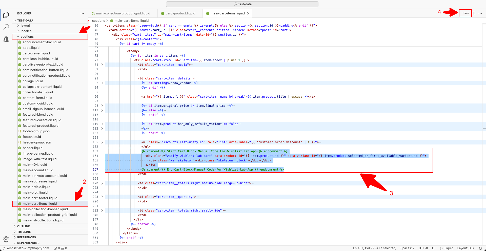Open errors and warnings problems indicator
The width and height of the screenshot is (486, 251).
click(x=60, y=248)
